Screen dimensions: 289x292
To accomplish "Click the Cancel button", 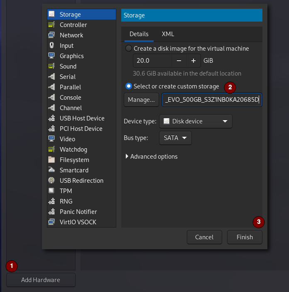I will (x=204, y=237).
